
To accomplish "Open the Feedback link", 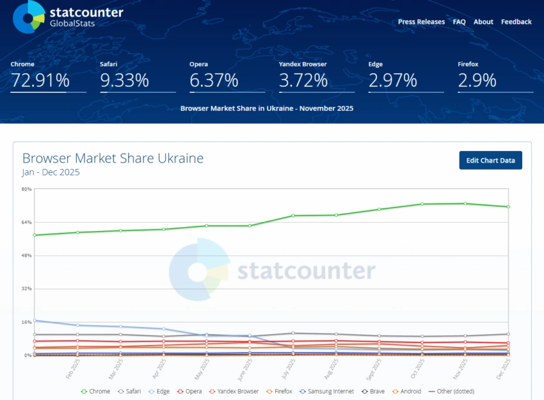I will pos(516,22).
